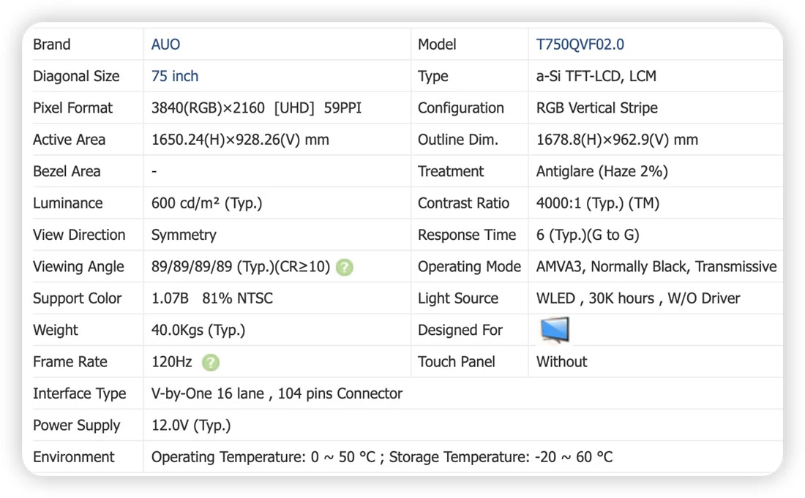This screenshot has width=805, height=498.
Task: Click the 600 cd/m² (Typ.) value
Action: (x=206, y=203)
